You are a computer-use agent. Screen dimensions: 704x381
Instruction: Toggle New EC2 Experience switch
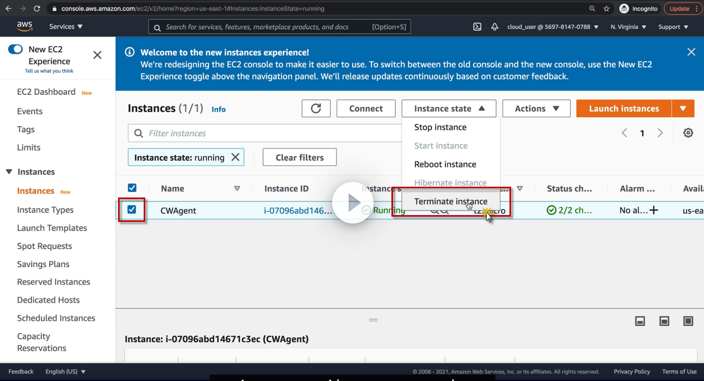pyautogui.click(x=16, y=49)
